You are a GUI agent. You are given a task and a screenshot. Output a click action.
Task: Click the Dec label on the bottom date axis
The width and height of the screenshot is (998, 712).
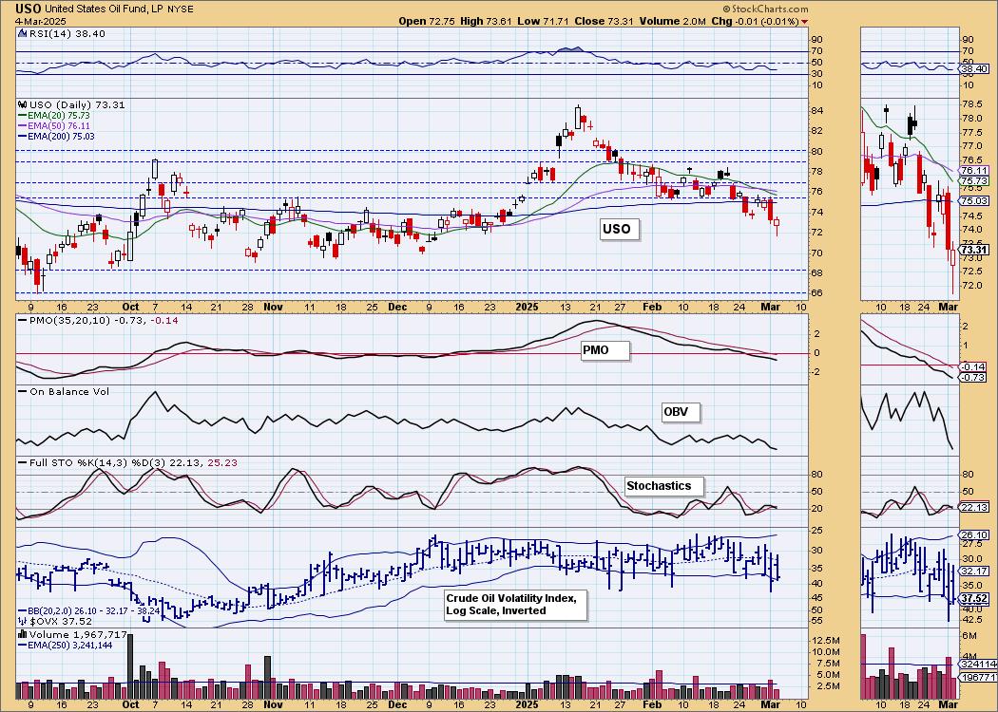tap(398, 705)
